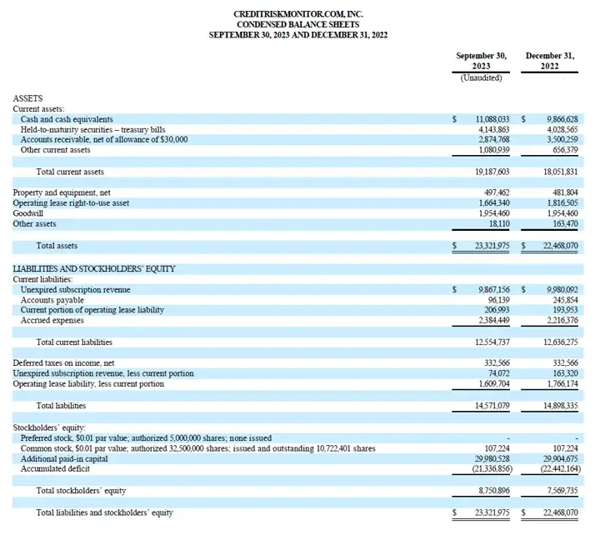Viewport: 600px width, 535px height.
Task: Click the total assets value 22,468,070
Action: 561,246
